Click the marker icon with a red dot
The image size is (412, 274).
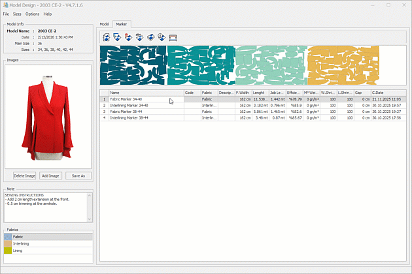(x=129, y=37)
